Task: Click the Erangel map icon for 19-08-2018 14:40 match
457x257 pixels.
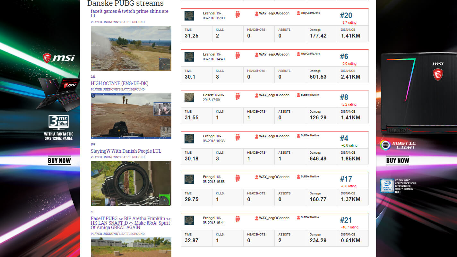Action: click(189, 57)
